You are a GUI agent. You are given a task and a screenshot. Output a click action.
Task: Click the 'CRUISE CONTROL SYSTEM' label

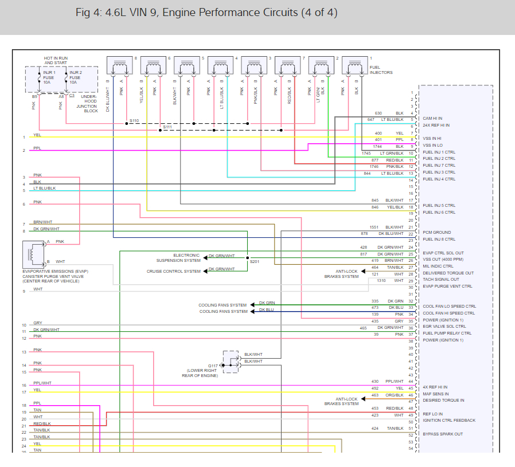pos(173,272)
